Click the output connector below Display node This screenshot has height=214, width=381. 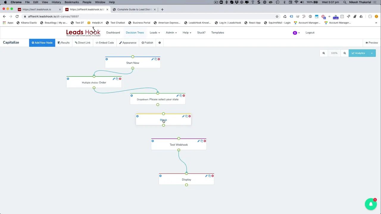coord(187,185)
